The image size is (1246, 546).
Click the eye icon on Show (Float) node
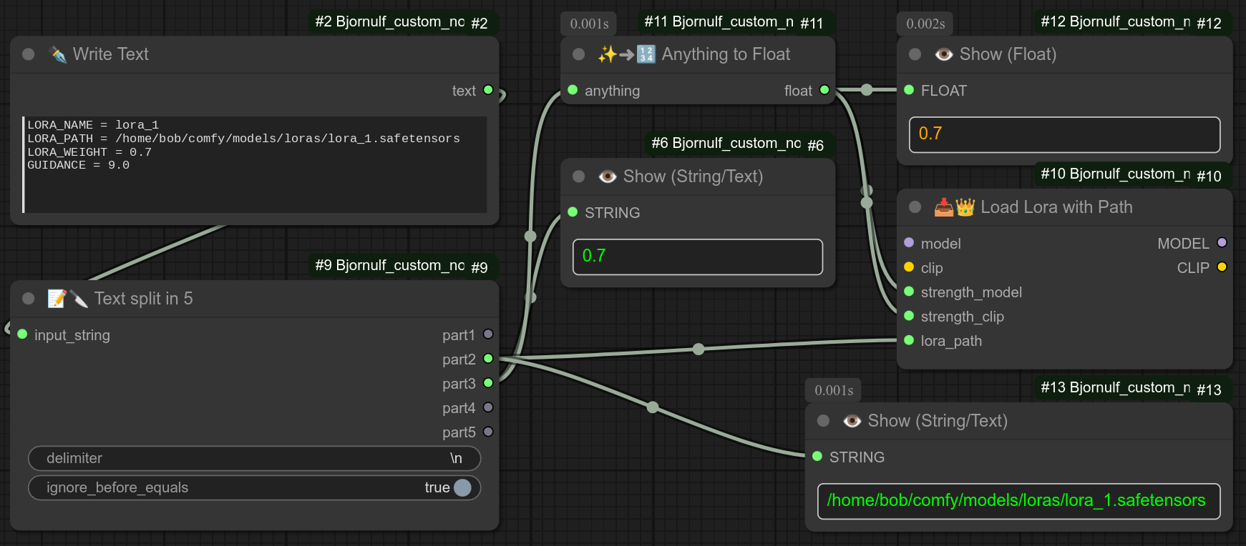[x=943, y=54]
